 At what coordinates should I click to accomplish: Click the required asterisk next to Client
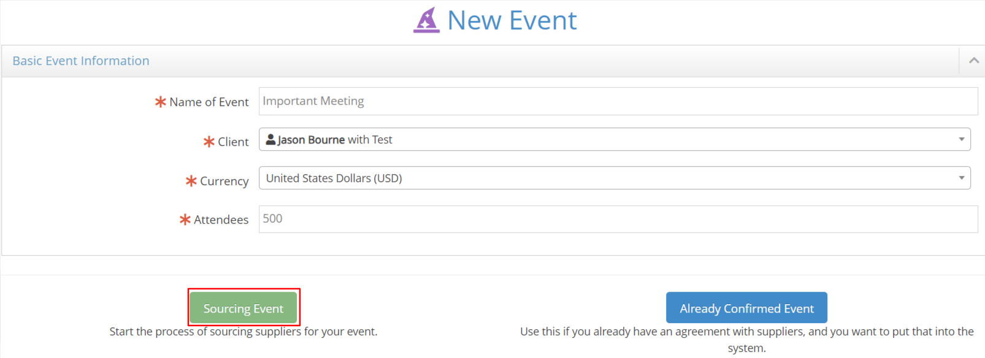coord(209,142)
